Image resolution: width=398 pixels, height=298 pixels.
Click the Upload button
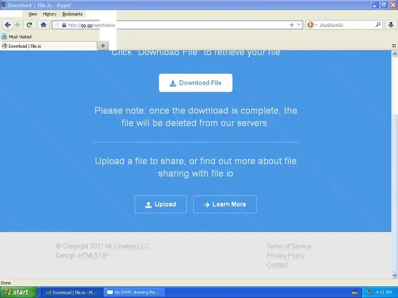[161, 204]
